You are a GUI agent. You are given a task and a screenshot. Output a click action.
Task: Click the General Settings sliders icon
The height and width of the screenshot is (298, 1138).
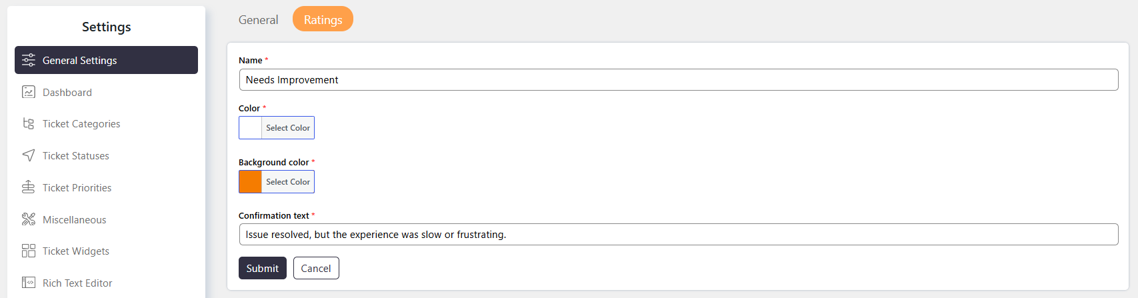pos(29,60)
